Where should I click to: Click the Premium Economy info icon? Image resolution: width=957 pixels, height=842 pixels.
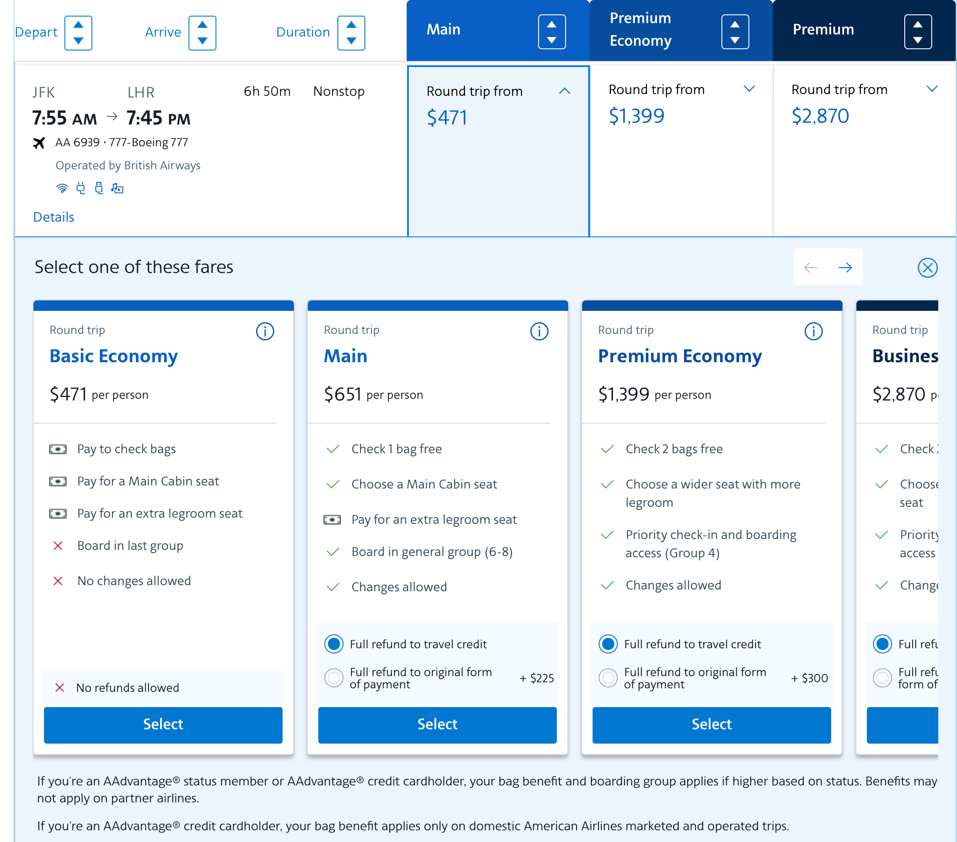pos(813,332)
